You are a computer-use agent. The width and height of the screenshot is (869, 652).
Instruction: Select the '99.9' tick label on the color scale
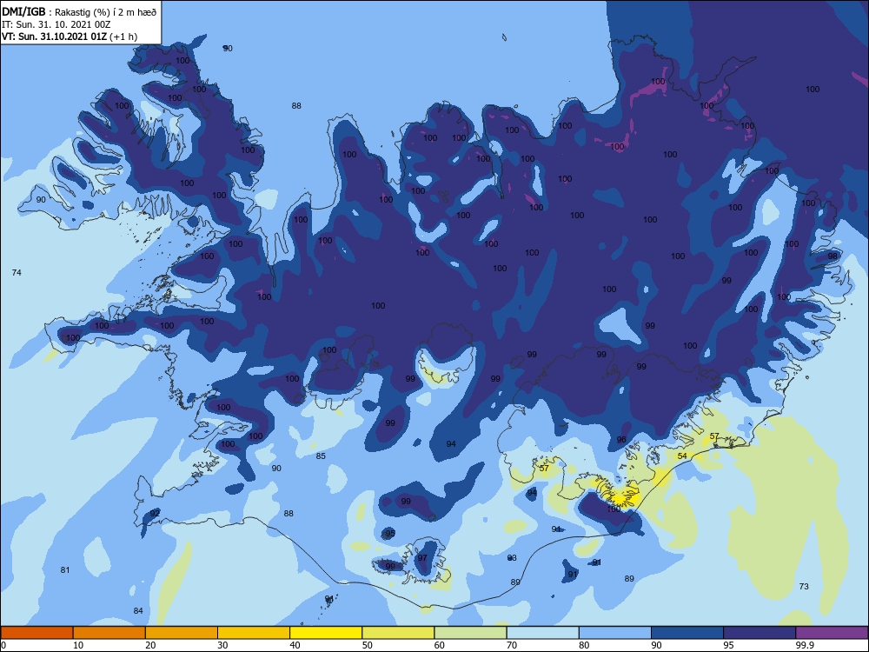click(x=806, y=645)
